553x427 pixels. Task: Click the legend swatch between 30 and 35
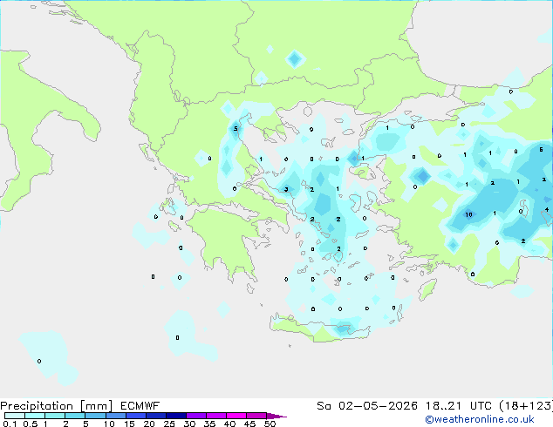195,416
